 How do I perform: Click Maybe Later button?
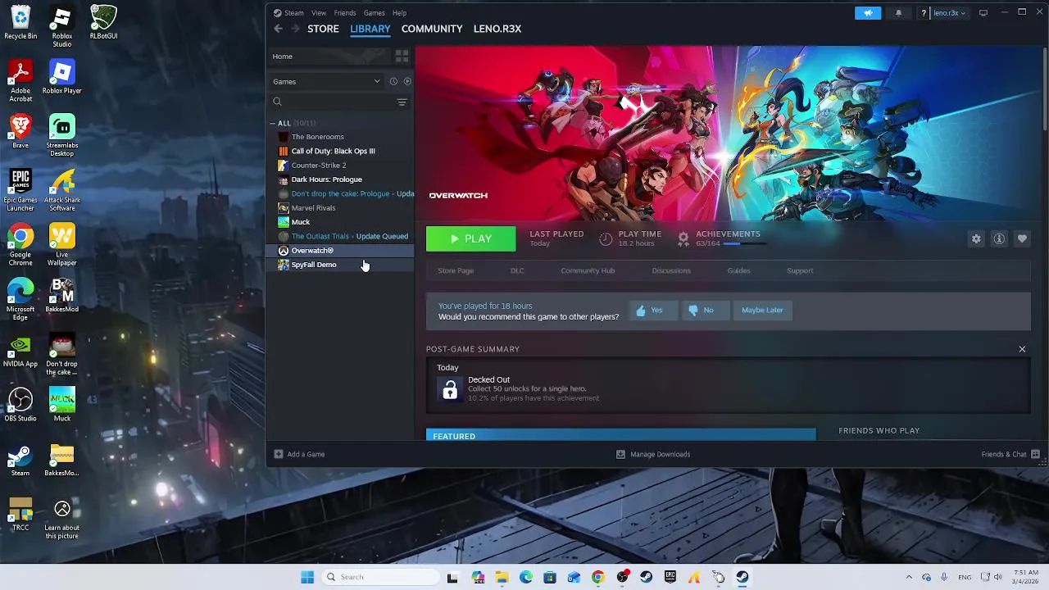[762, 310]
